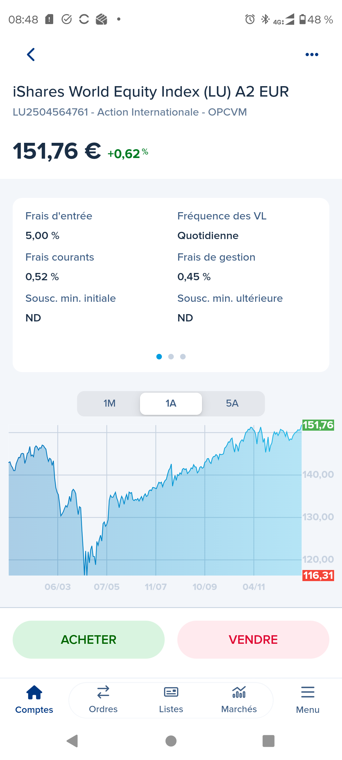Tap the back arrow icon

point(31,54)
